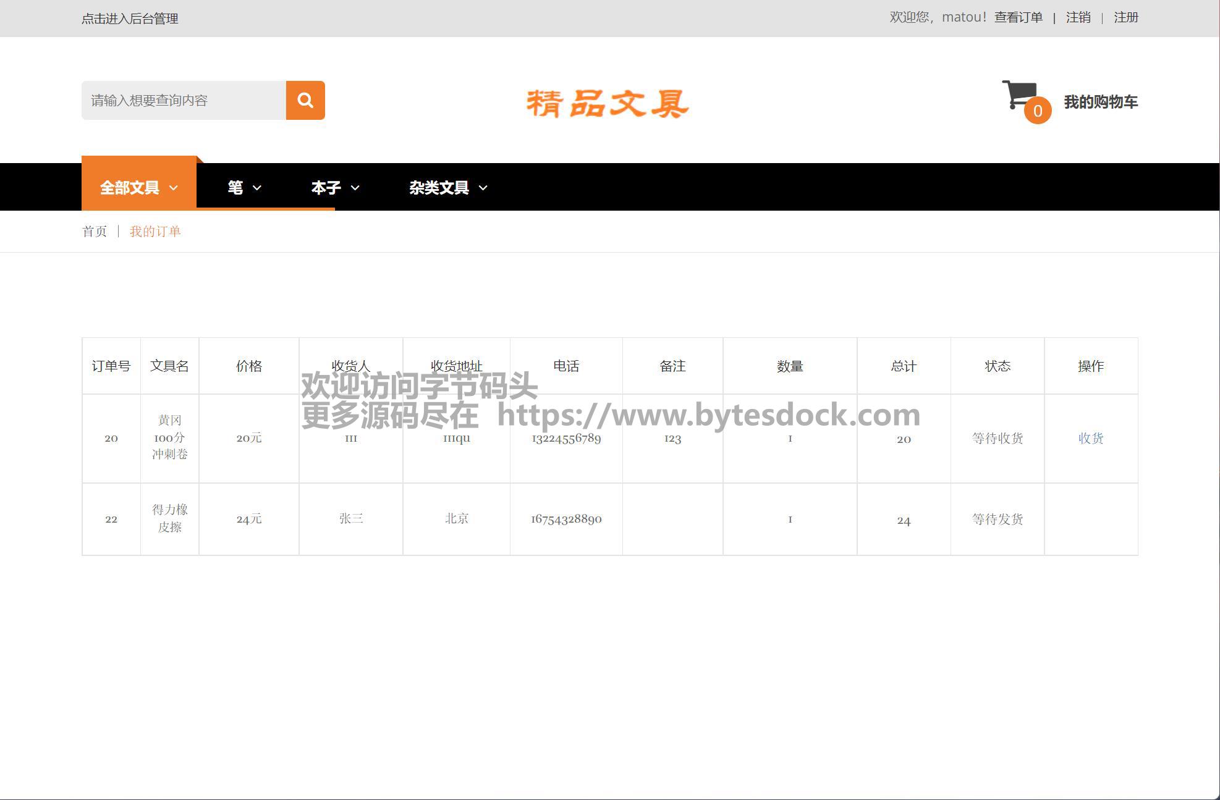The width and height of the screenshot is (1220, 800).
Task: Go to 首页 in the breadcrumb
Action: pyautogui.click(x=95, y=231)
